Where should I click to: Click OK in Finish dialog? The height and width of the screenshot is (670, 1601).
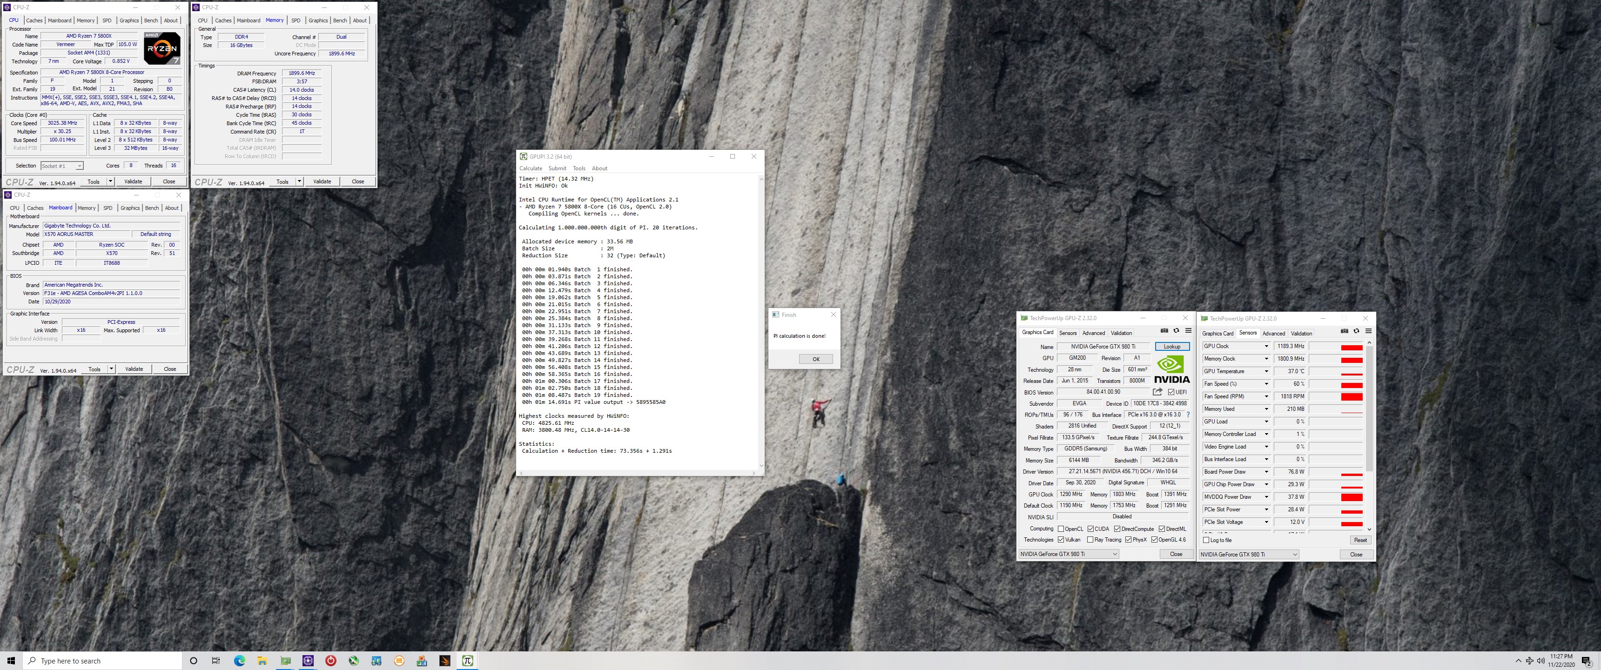pos(815,359)
